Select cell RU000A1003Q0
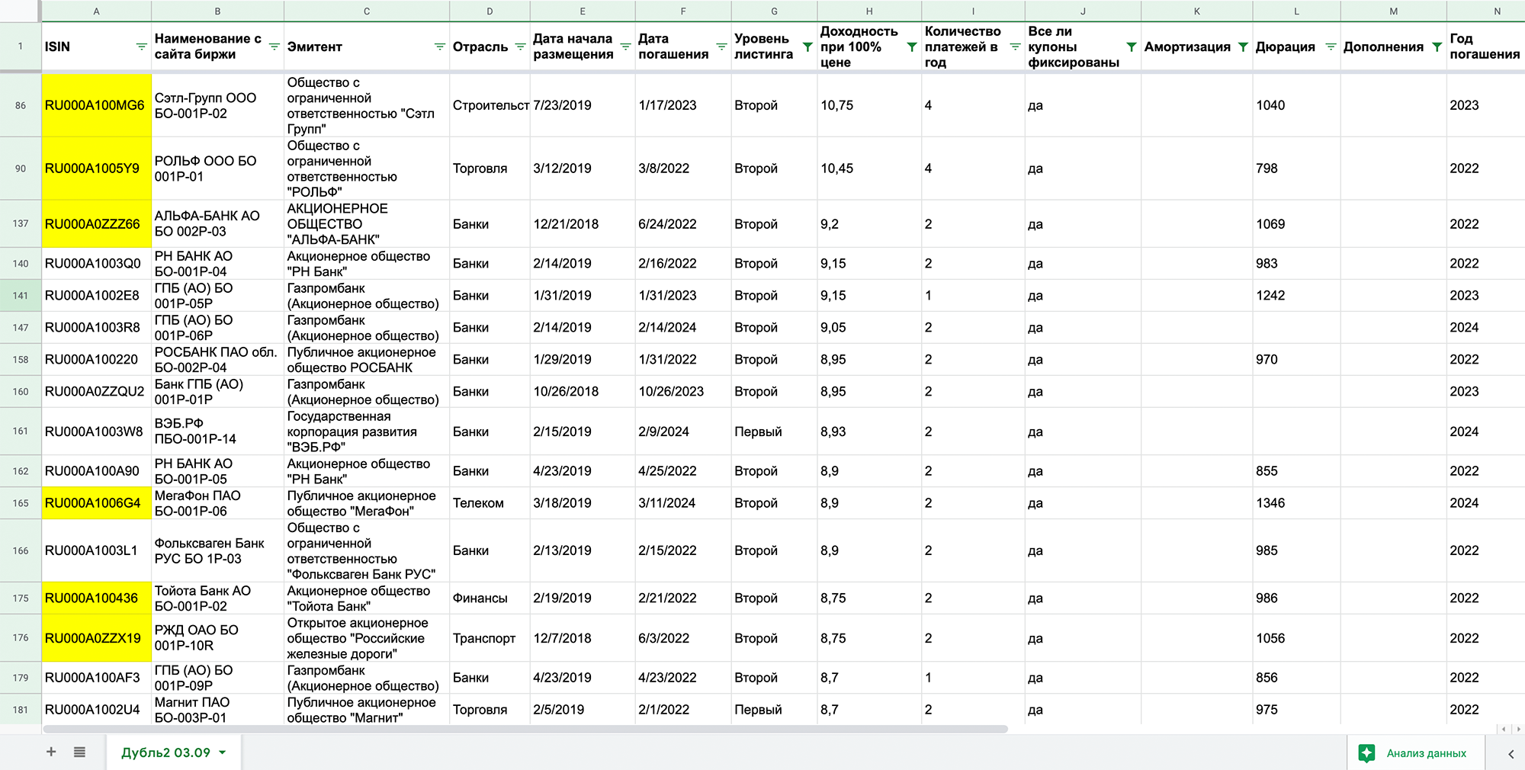 click(96, 263)
